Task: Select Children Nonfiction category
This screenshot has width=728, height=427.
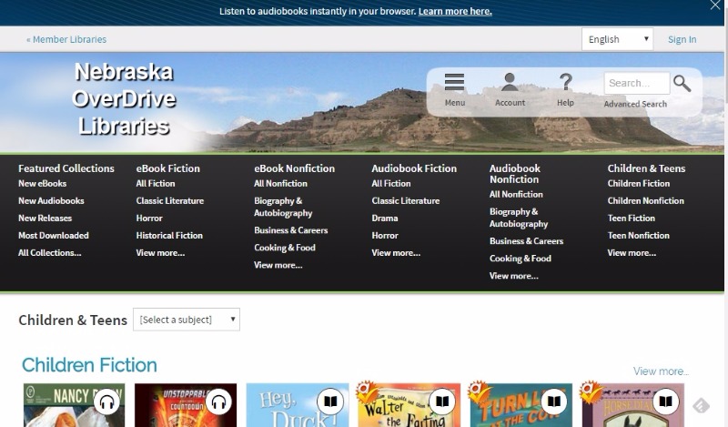Action: pos(645,200)
